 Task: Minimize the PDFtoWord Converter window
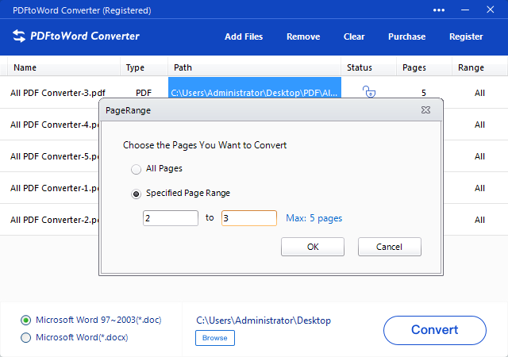click(x=465, y=10)
